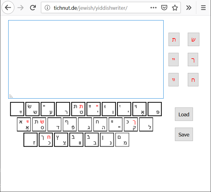Tap the פּ key with ף above

[x=70, y=125]
